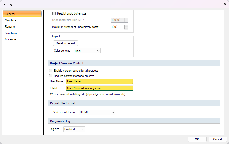Click the User Name input field
229x144 pixels.
point(100,81)
